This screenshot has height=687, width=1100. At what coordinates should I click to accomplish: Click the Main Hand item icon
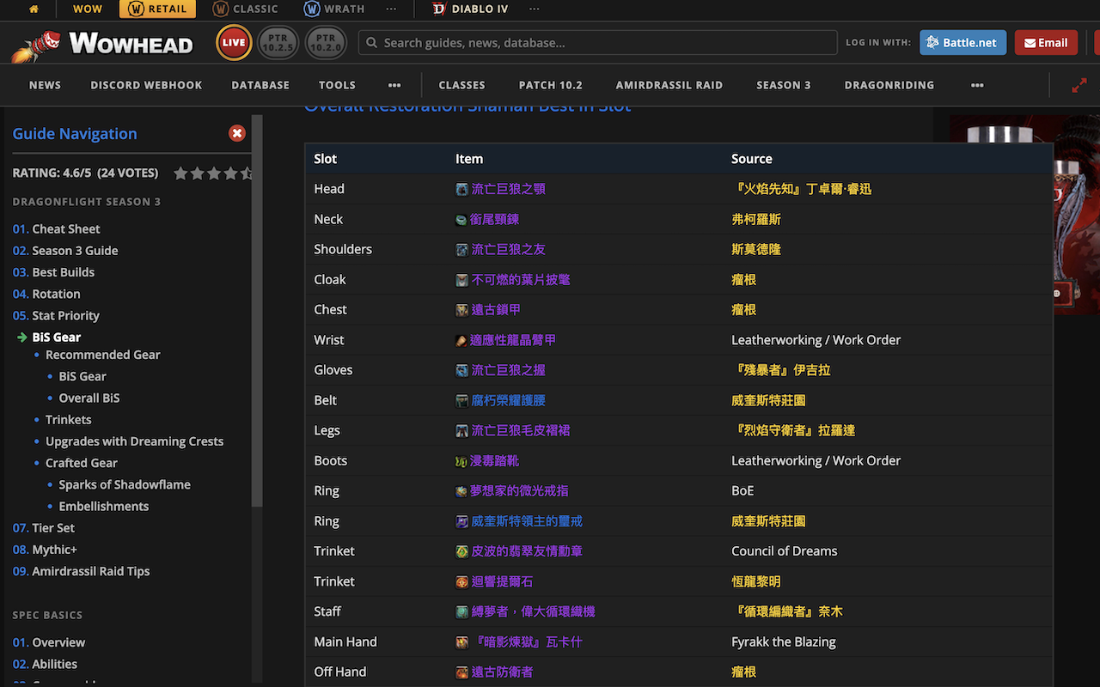(x=462, y=642)
